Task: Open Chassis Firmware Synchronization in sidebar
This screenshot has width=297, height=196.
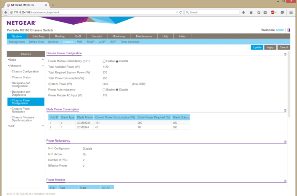Action: (23, 119)
